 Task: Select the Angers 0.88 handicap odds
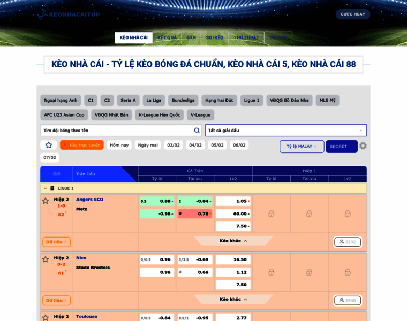pyautogui.click(x=157, y=201)
